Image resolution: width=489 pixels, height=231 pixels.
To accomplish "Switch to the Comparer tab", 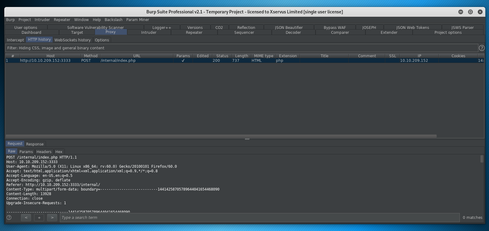I will click(340, 32).
